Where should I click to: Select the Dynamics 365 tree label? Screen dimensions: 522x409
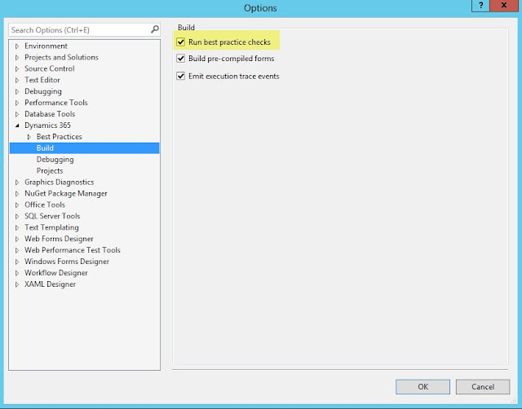click(47, 125)
